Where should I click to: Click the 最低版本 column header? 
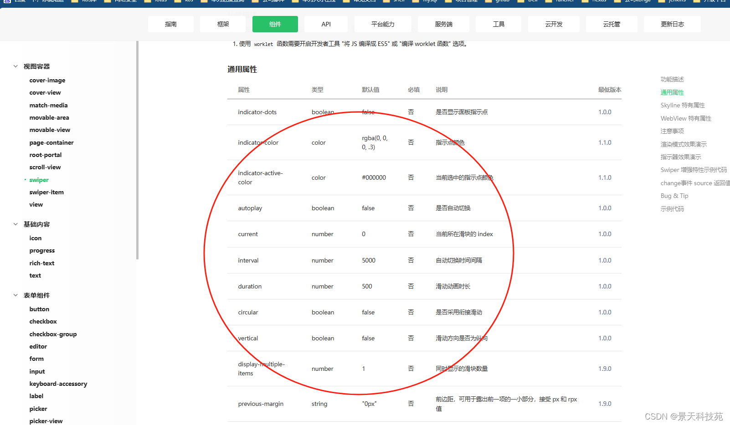pos(610,90)
